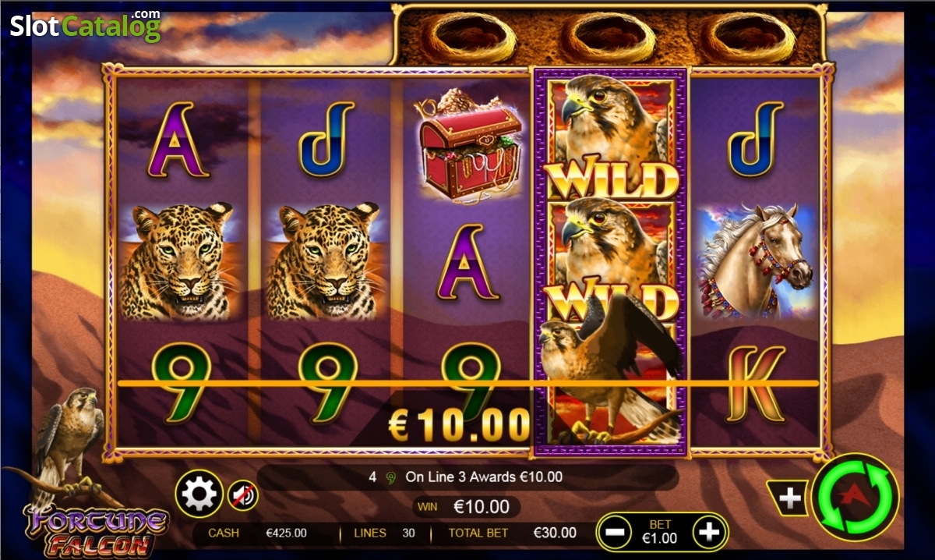Increase the bet with plus button
935x560 pixels.
click(708, 532)
